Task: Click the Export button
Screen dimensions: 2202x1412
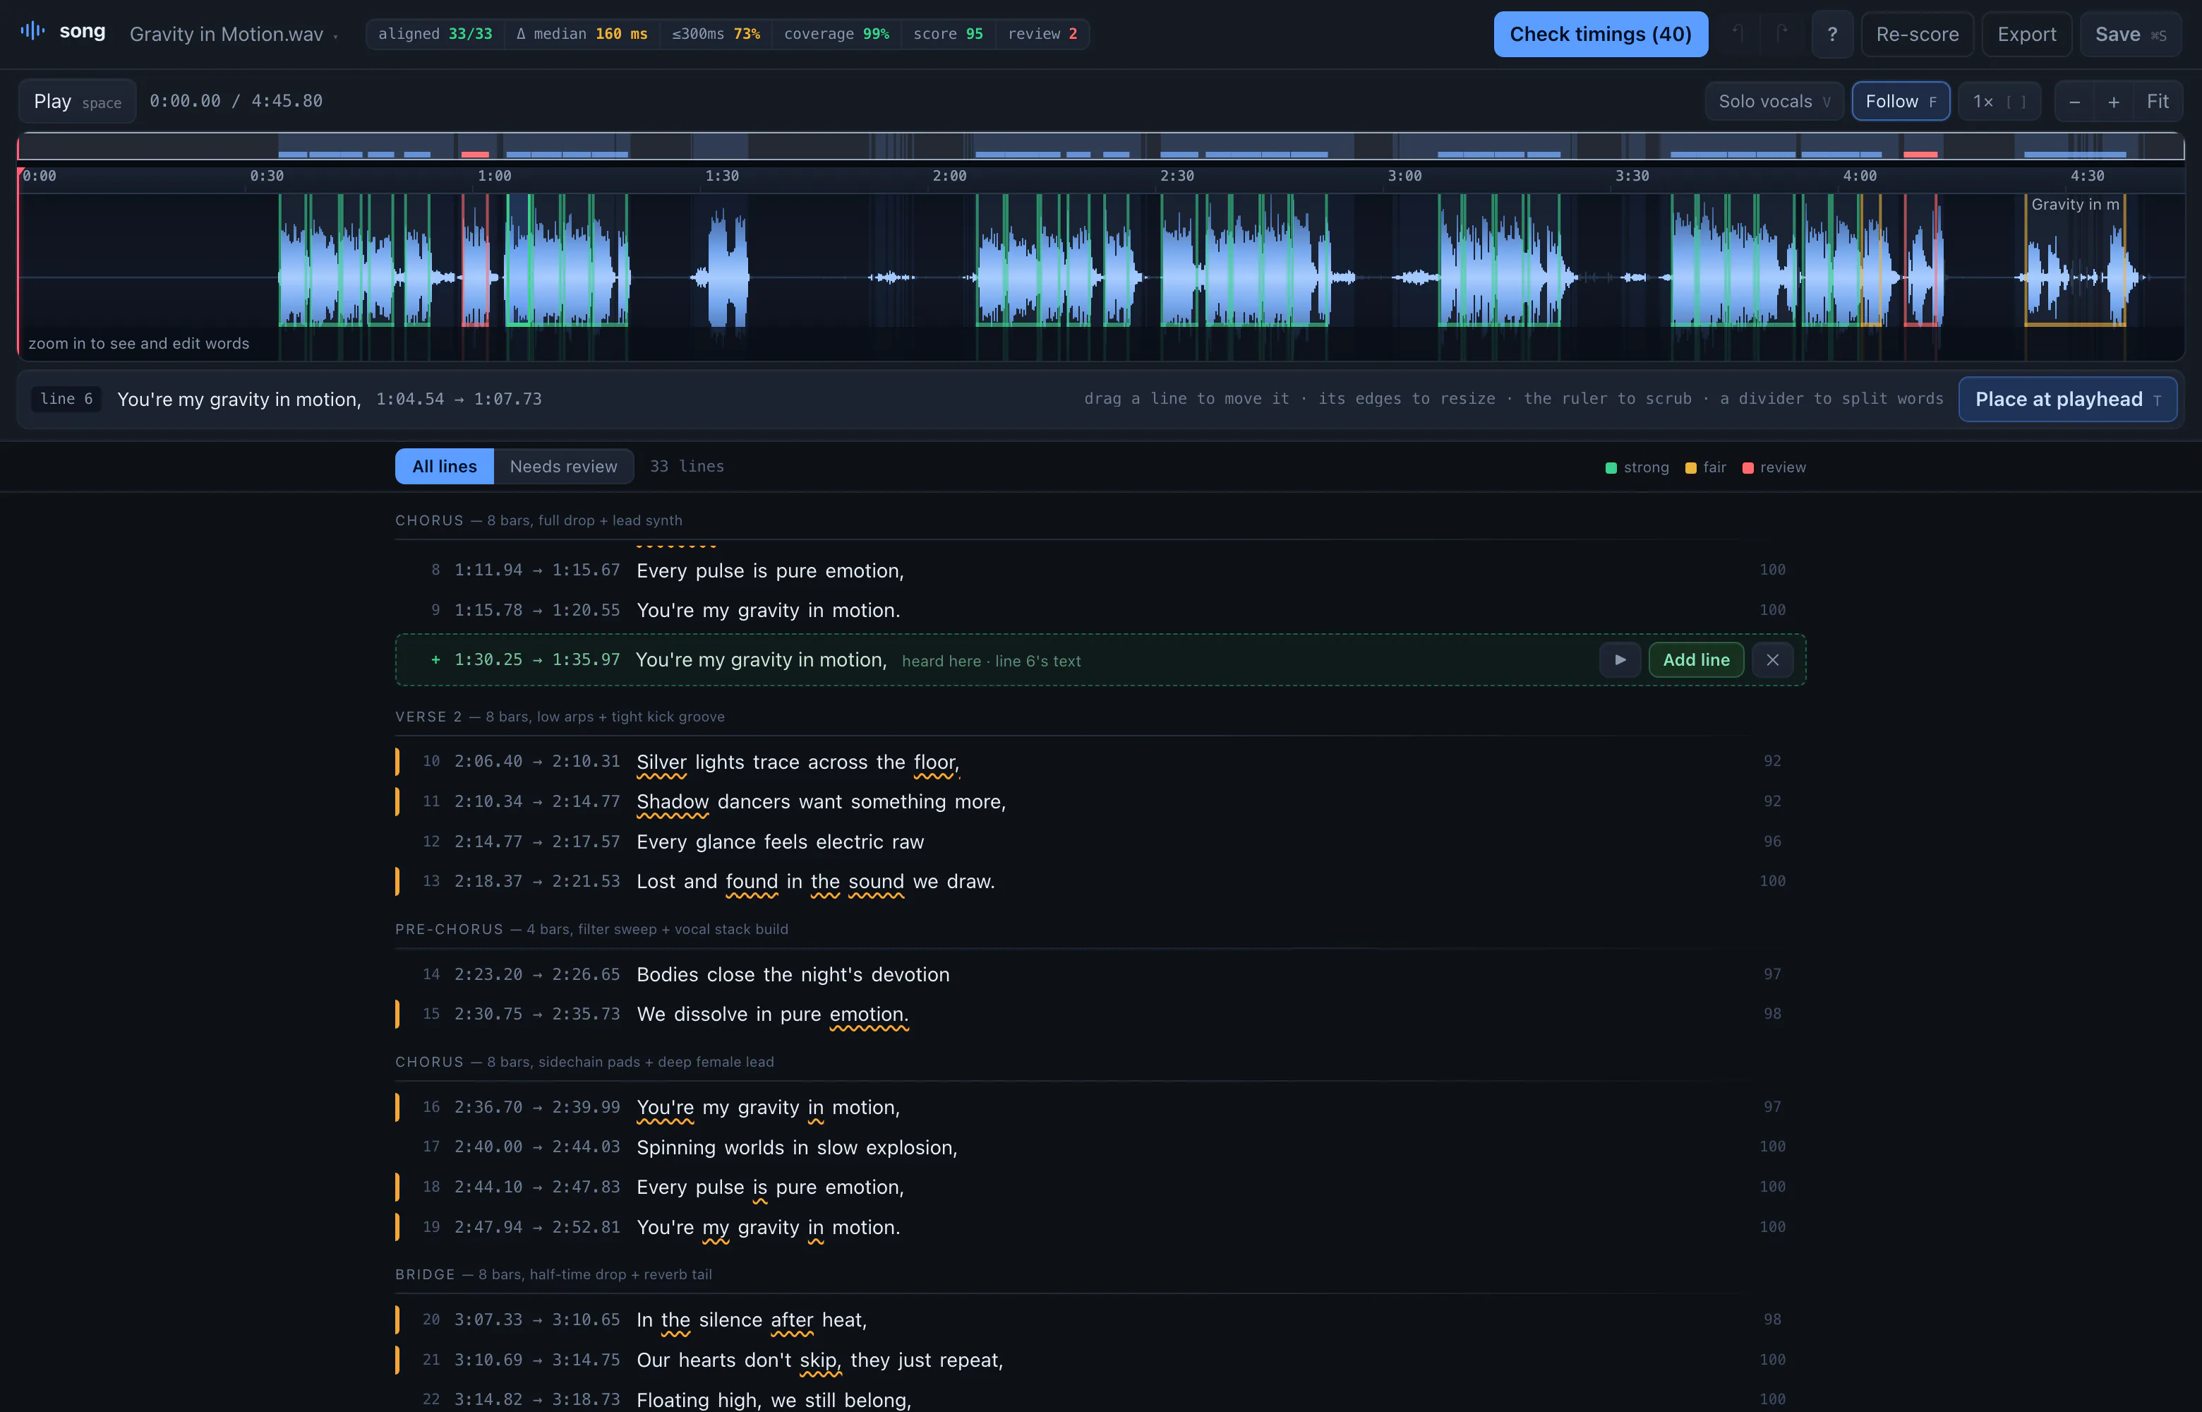Action: [x=2026, y=34]
